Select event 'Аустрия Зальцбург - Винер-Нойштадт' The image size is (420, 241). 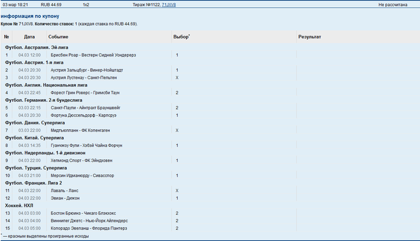click(87, 70)
